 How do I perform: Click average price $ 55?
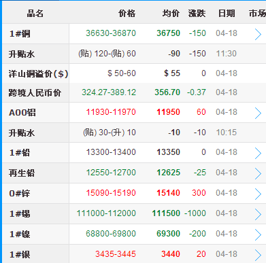[172, 73]
